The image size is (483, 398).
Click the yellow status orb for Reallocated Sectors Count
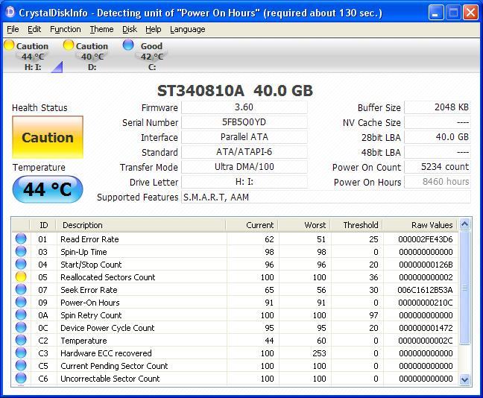[21, 277]
